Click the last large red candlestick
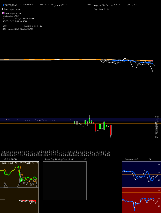 pyautogui.click(x=111, y=130)
